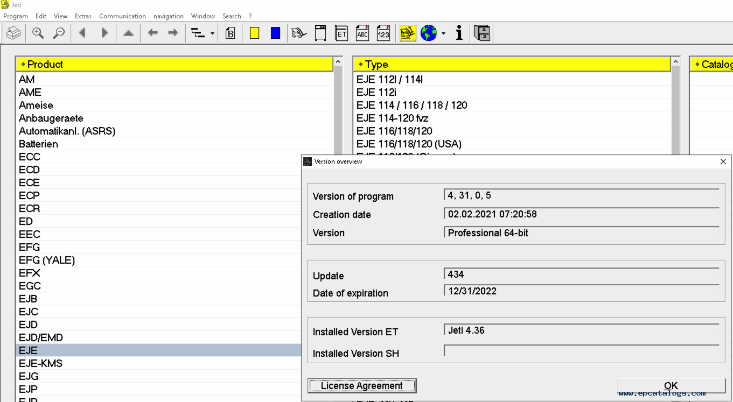The image size is (733, 402).
Task: Click the forklift truck icon
Action: 299,33
